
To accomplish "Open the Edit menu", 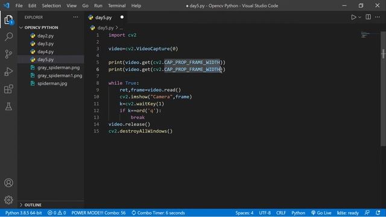I will tap(32, 5).
